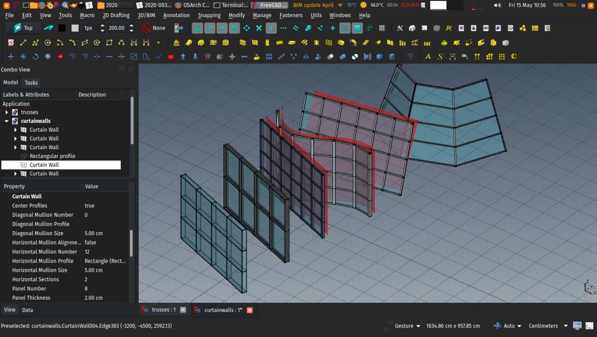Open the Centimeters unit dropdown
The height and width of the screenshot is (337, 597).
pyautogui.click(x=548, y=326)
